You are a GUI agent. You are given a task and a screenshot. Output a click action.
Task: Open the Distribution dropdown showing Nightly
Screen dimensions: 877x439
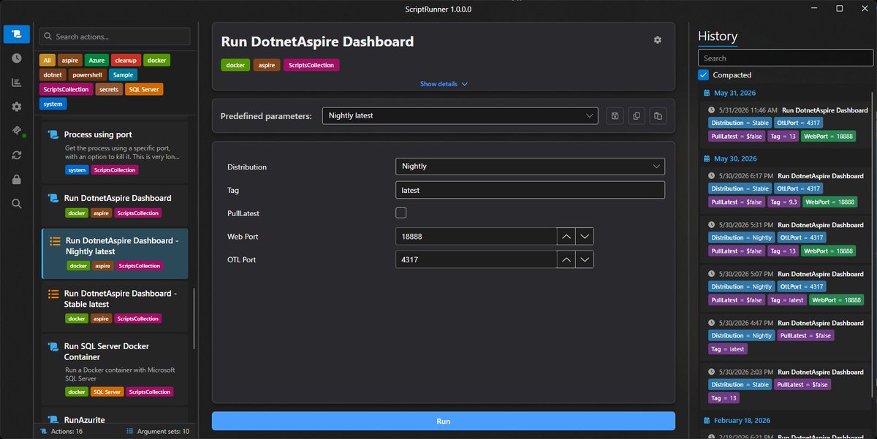click(530, 167)
